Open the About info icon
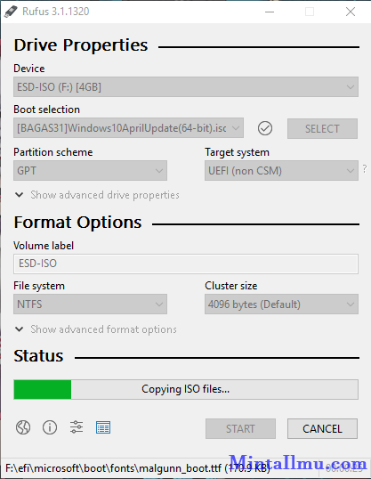Image resolution: width=371 pixels, height=479 pixels. [50, 427]
